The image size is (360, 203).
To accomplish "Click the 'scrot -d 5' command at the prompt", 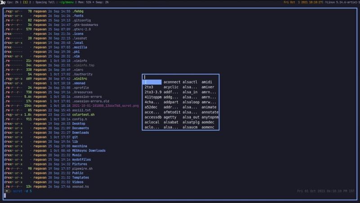I will (x=22, y=191).
